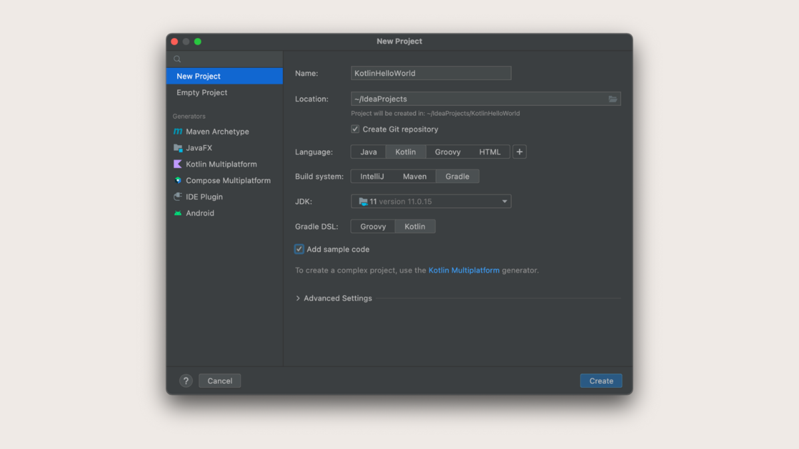
Task: Click the JavaFX generator icon
Action: coord(178,148)
